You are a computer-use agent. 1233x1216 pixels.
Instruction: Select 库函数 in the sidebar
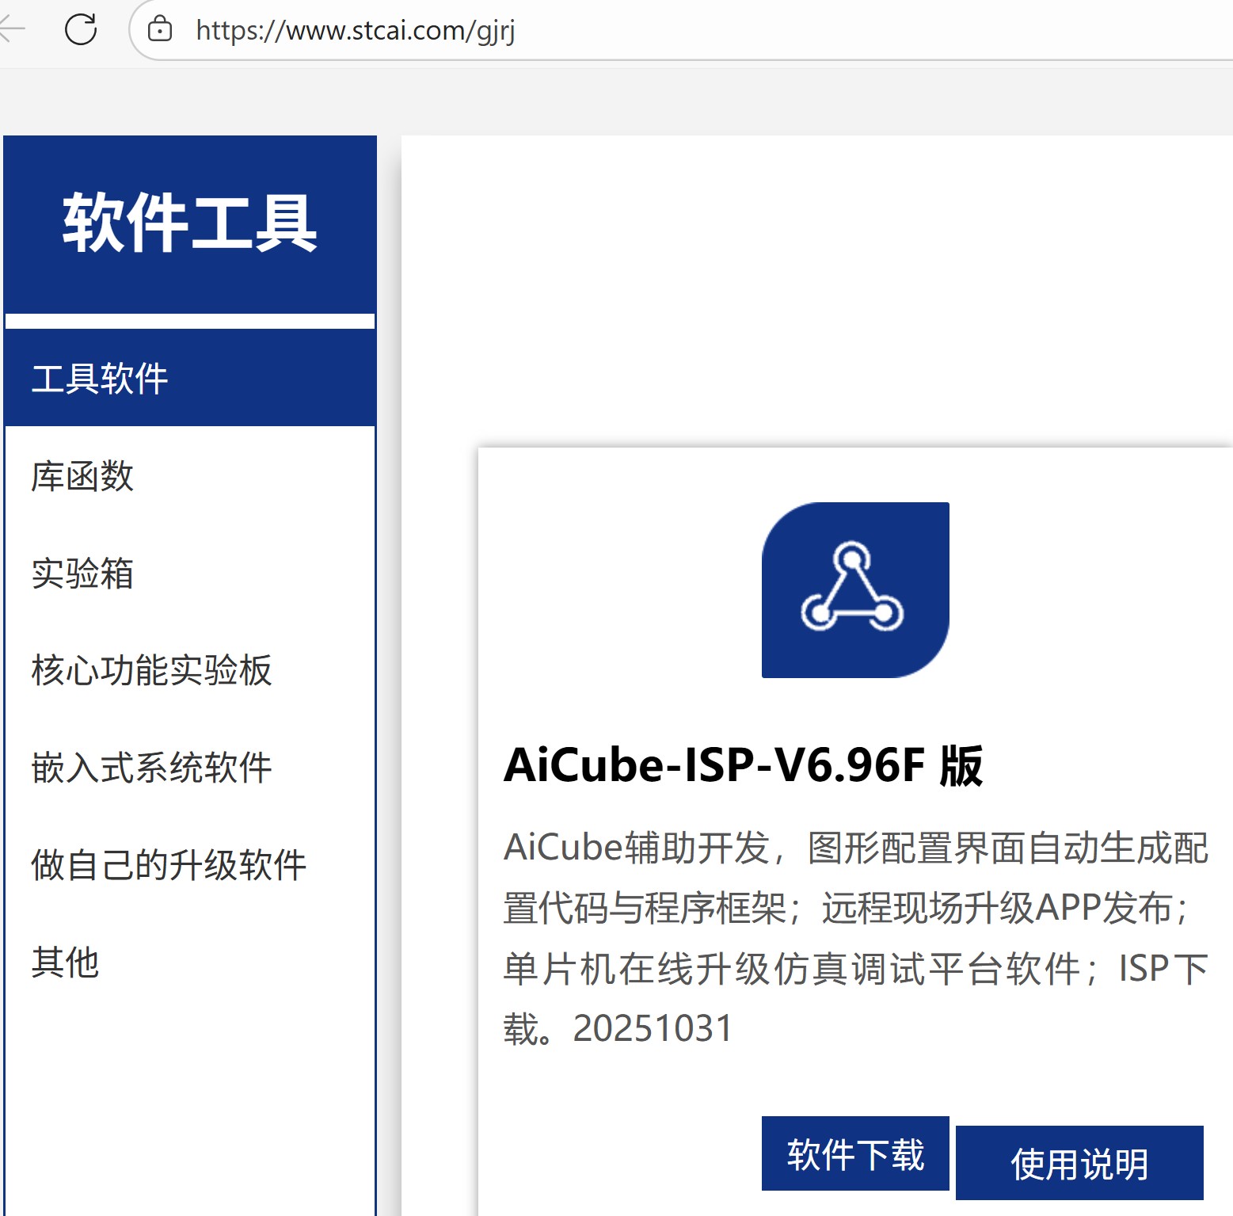point(82,477)
